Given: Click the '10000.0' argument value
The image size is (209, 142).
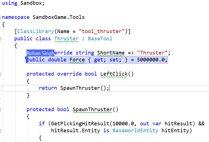Looking at the screenshot, I should point(123,124).
